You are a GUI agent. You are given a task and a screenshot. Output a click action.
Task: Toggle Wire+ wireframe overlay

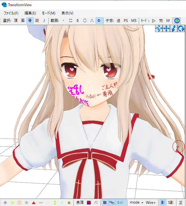click(151, 203)
